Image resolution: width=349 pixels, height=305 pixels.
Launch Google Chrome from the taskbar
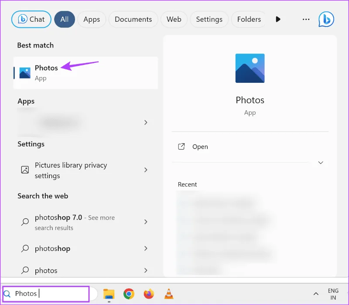point(129,294)
